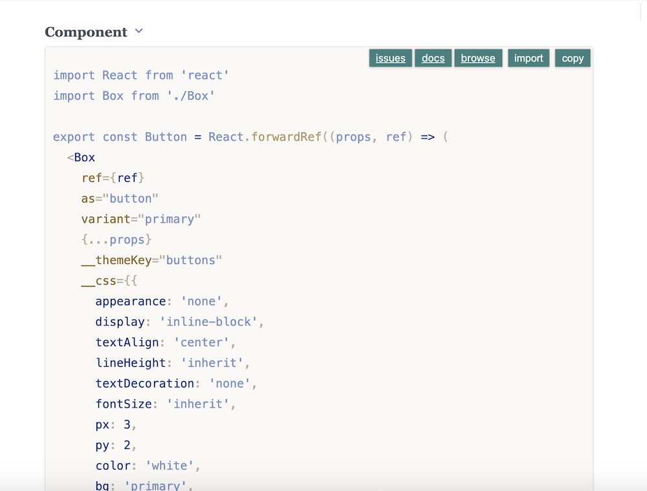The width and height of the screenshot is (647, 491).
Task: Click the "px: 3" line
Action: click(116, 424)
